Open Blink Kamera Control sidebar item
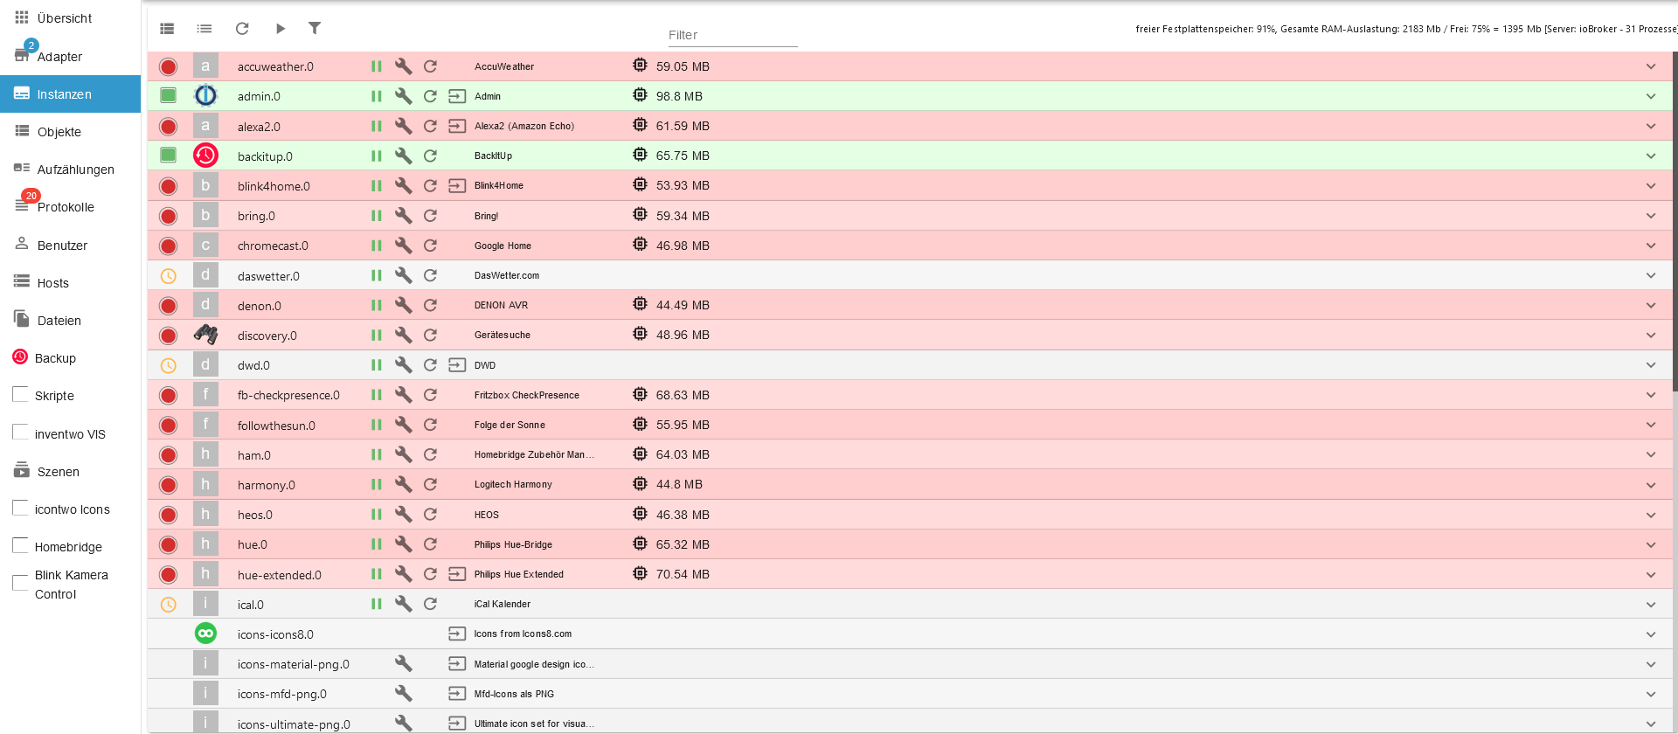The height and width of the screenshot is (734, 1678). (x=70, y=585)
